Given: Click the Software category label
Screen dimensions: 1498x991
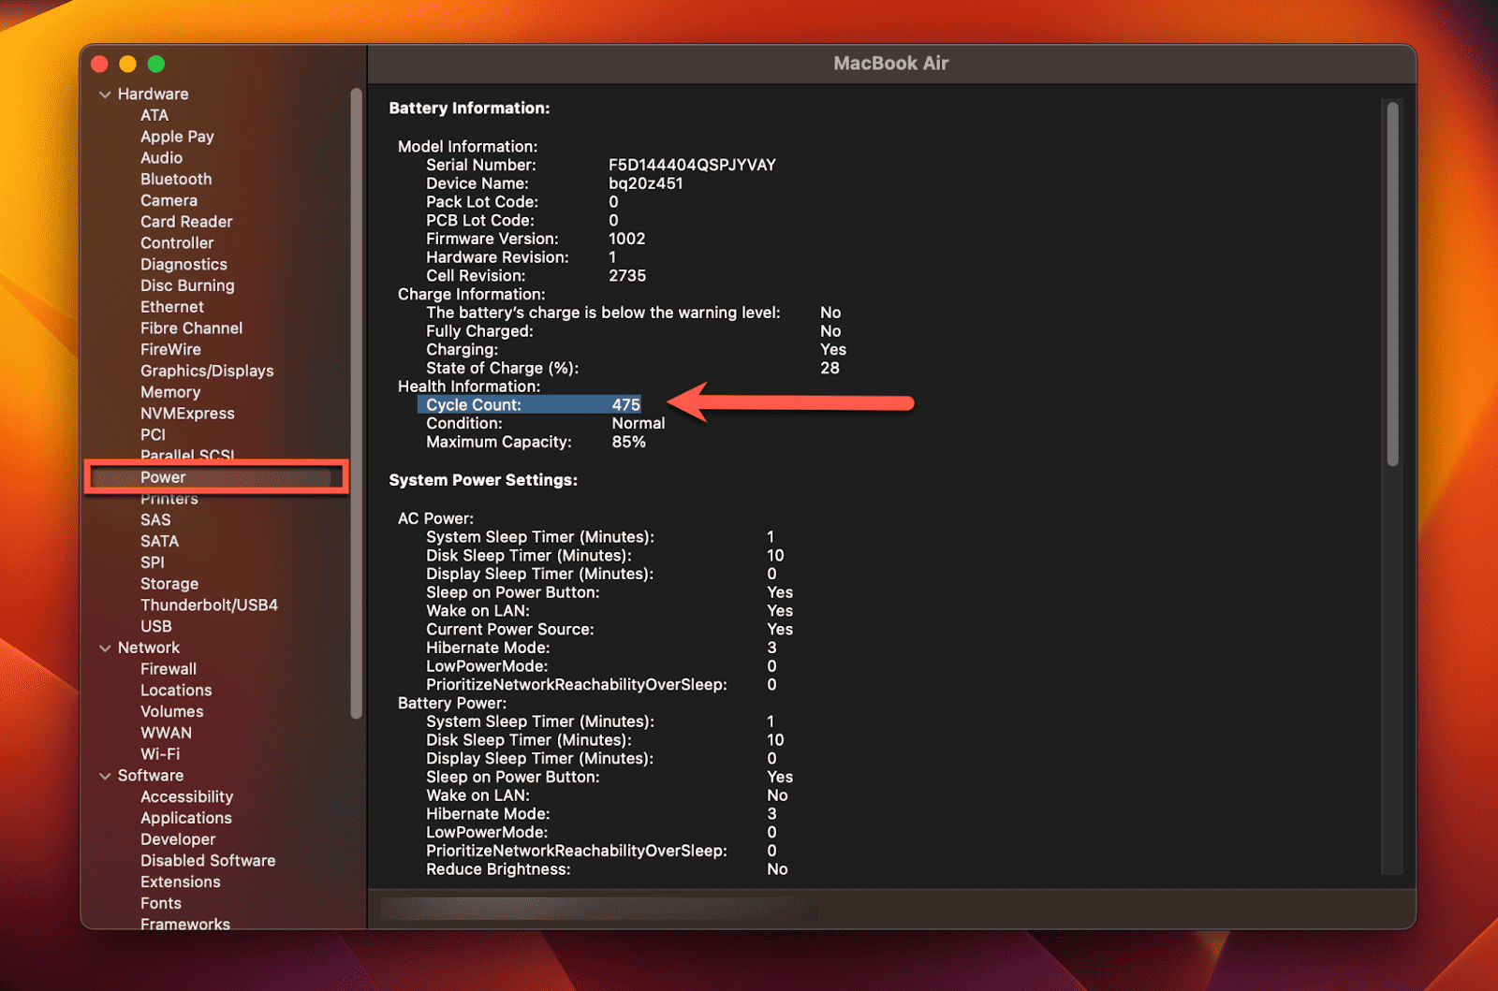Looking at the screenshot, I should pyautogui.click(x=151, y=776).
